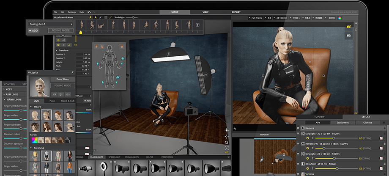Click the pin icon in Victoria panel
Image resolution: width=389 pixels, height=176 pixels.
tap(72, 72)
